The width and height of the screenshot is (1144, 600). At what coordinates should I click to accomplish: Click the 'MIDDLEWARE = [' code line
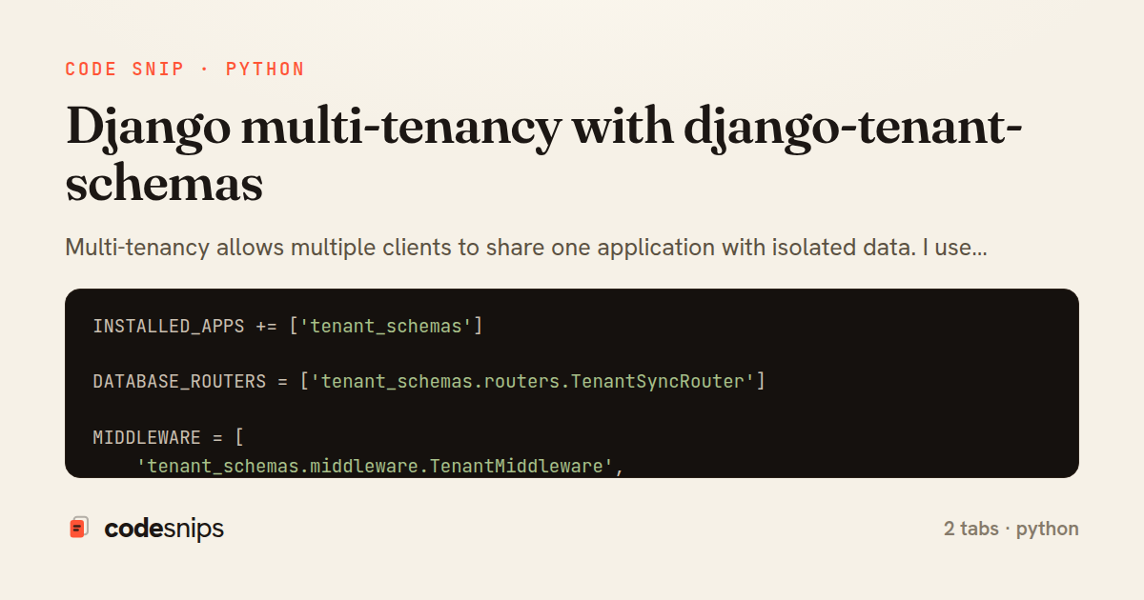click(168, 438)
